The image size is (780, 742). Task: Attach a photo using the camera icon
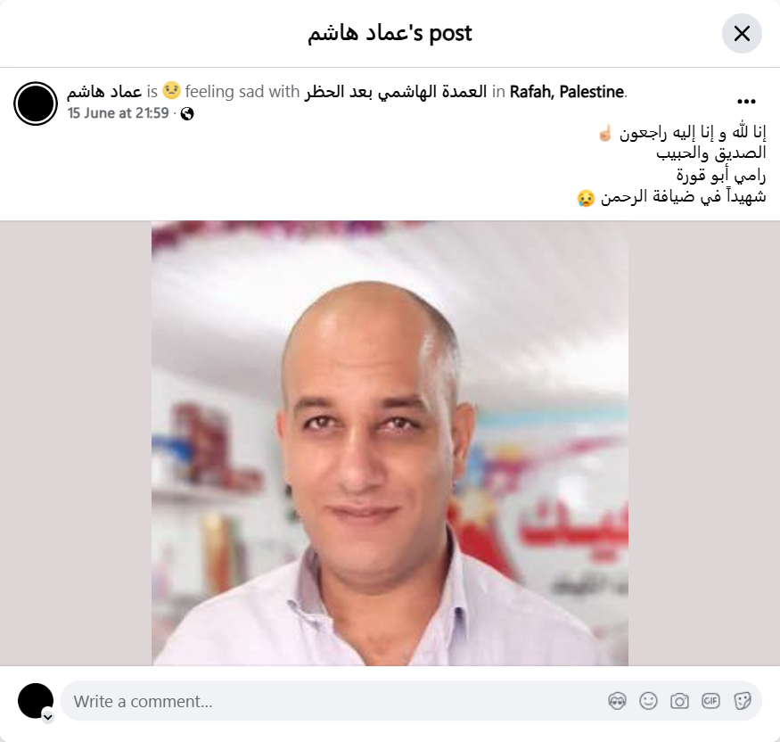679,701
